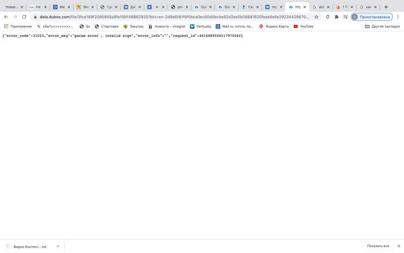
Task: Open Chrome's three-dot menu
Action: tap(398, 17)
